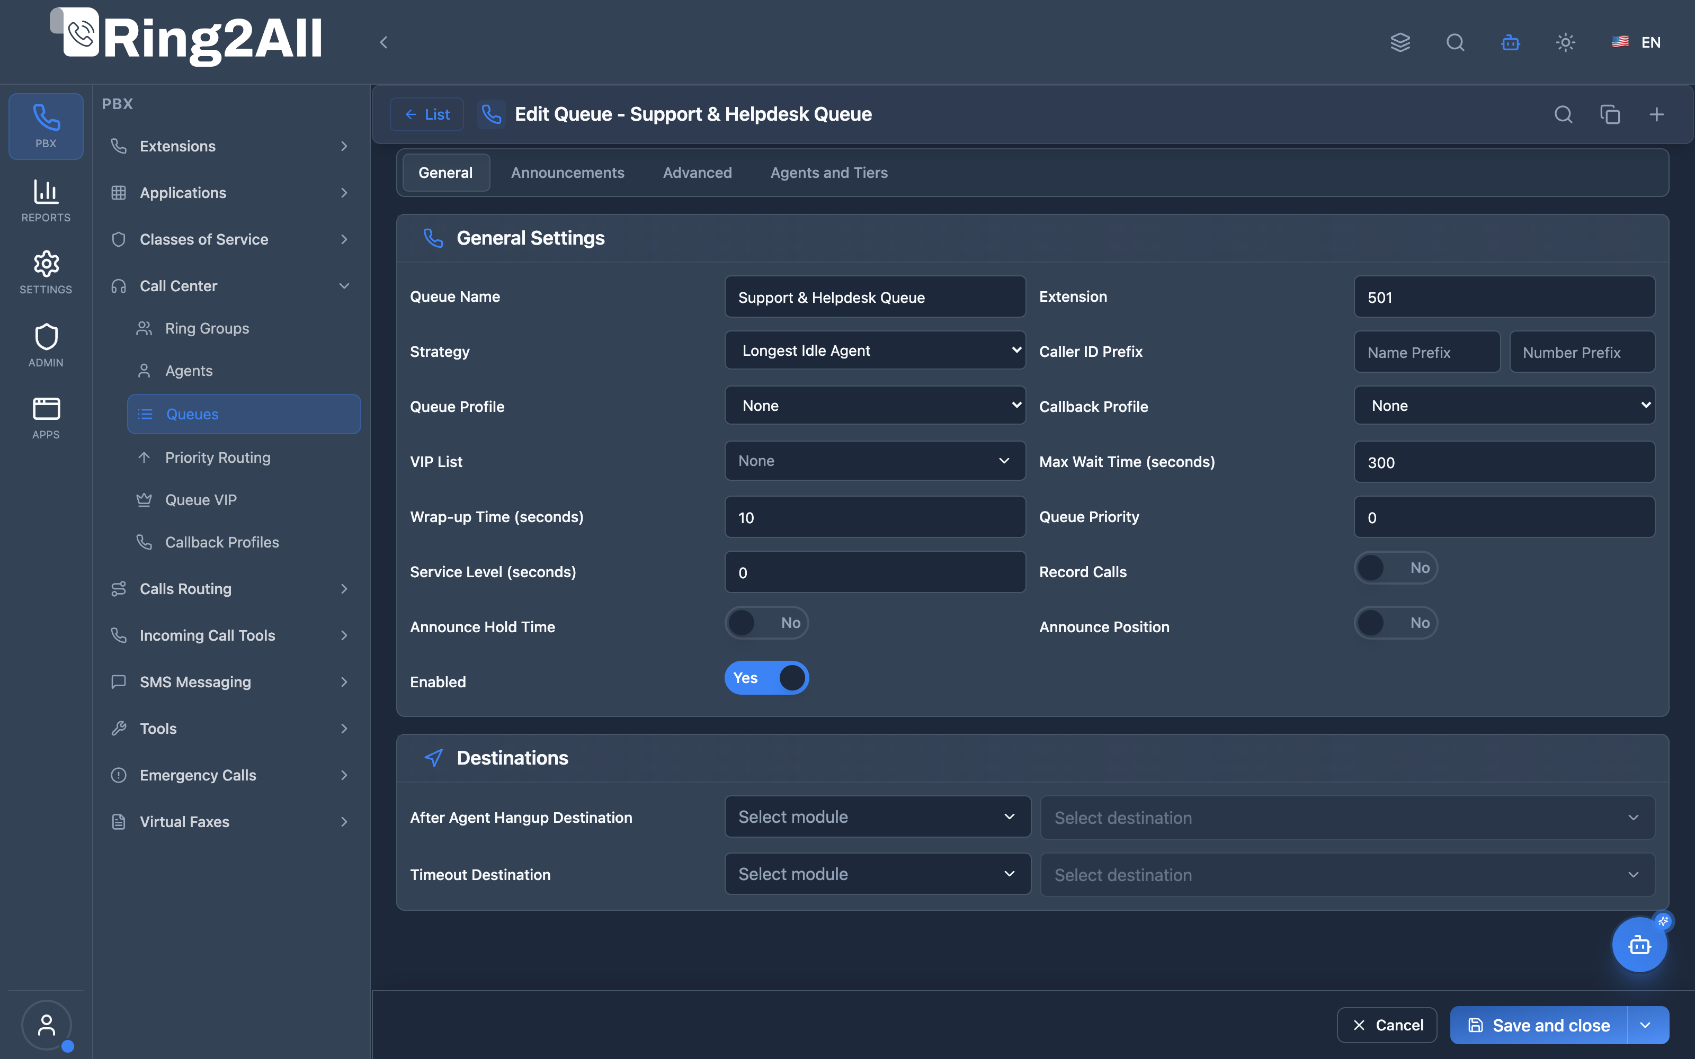1695x1059 pixels.
Task: Open After Agent Hangup Select module dropdown
Action: tap(878, 816)
